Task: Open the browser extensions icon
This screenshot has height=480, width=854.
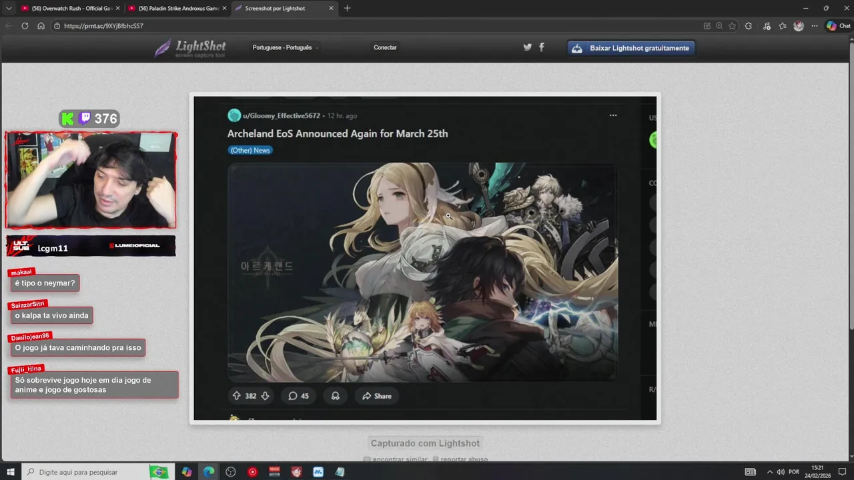Action: [x=749, y=26]
